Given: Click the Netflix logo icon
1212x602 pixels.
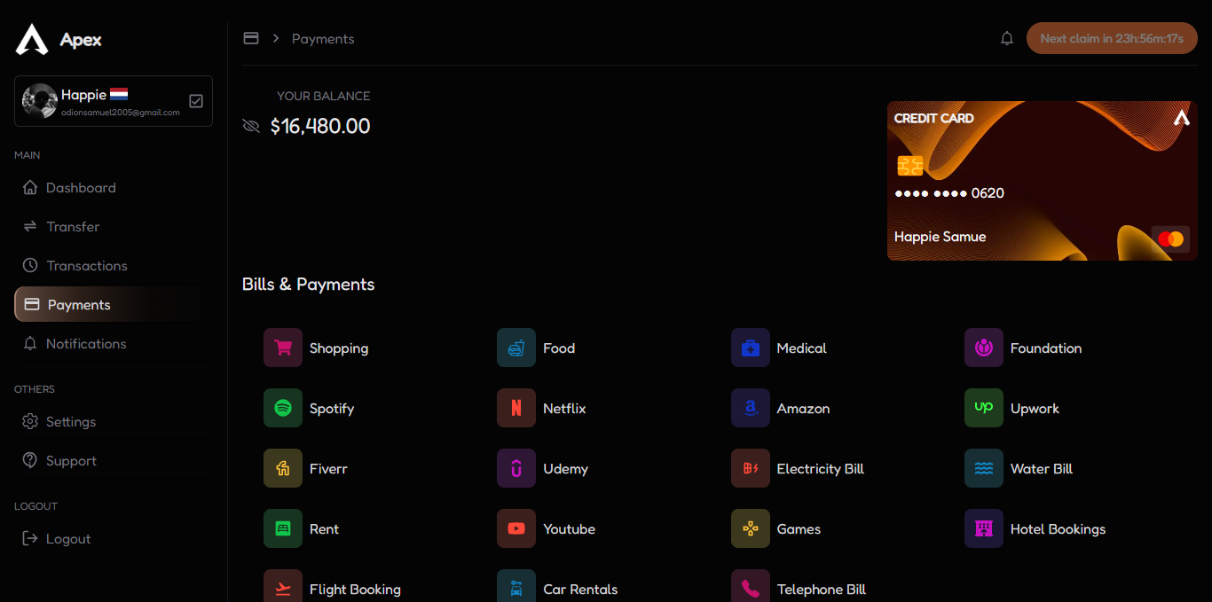Looking at the screenshot, I should point(516,408).
